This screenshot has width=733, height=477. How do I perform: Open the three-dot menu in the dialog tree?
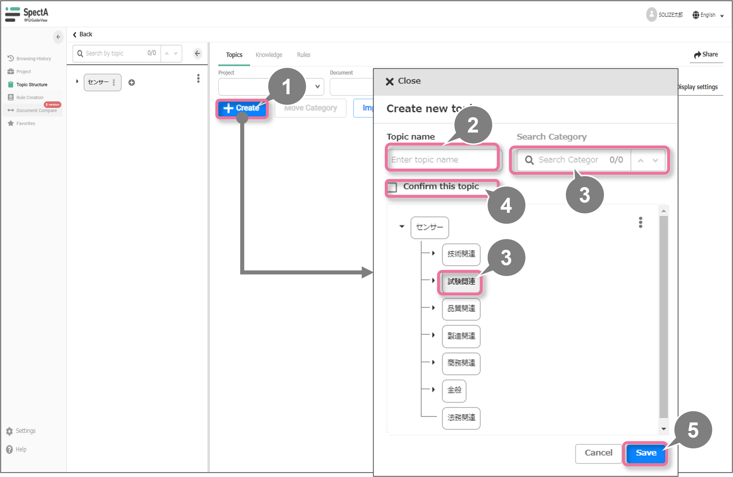640,222
